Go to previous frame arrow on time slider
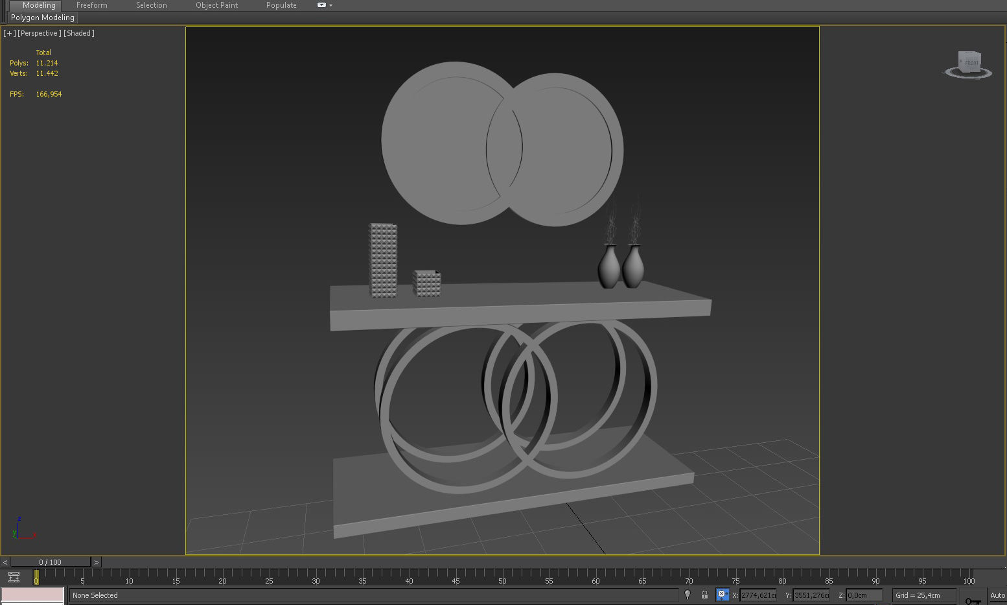The width and height of the screenshot is (1007, 605). [5, 562]
